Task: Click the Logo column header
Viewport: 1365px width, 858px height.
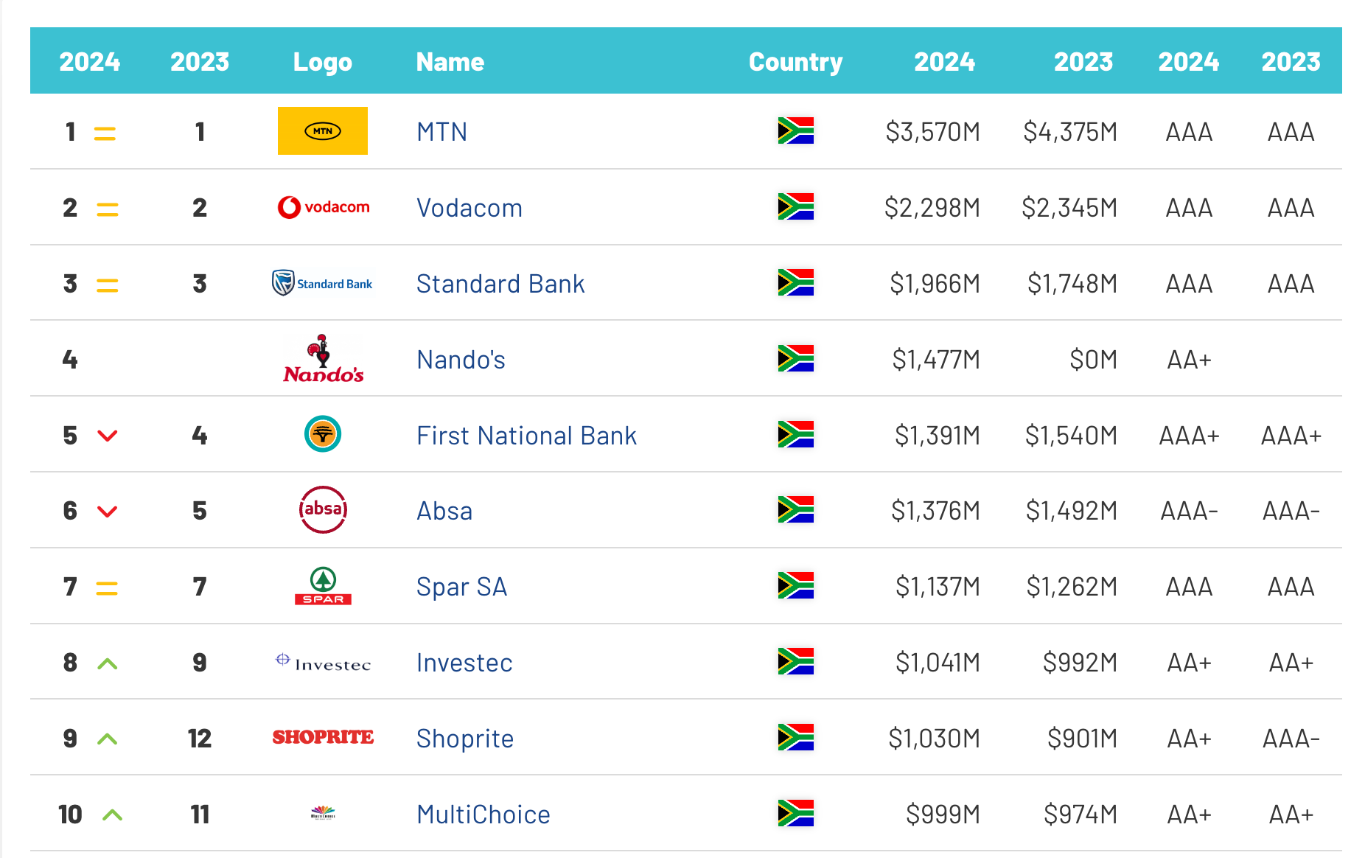Action: click(x=323, y=62)
